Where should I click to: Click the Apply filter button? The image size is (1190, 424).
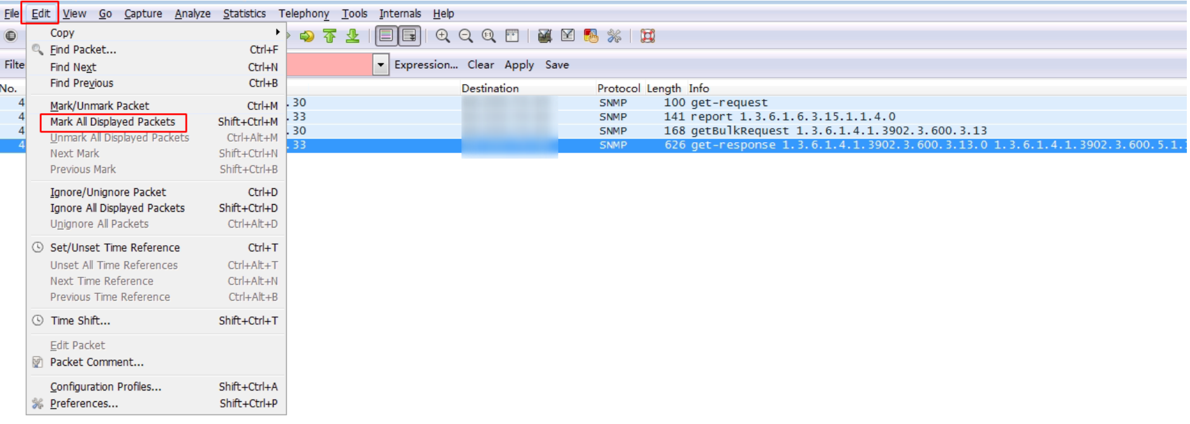(x=519, y=64)
